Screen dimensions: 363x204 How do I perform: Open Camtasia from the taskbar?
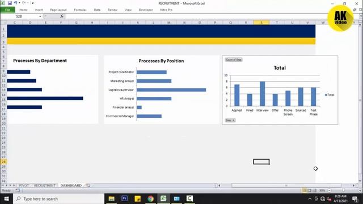coord(189,198)
